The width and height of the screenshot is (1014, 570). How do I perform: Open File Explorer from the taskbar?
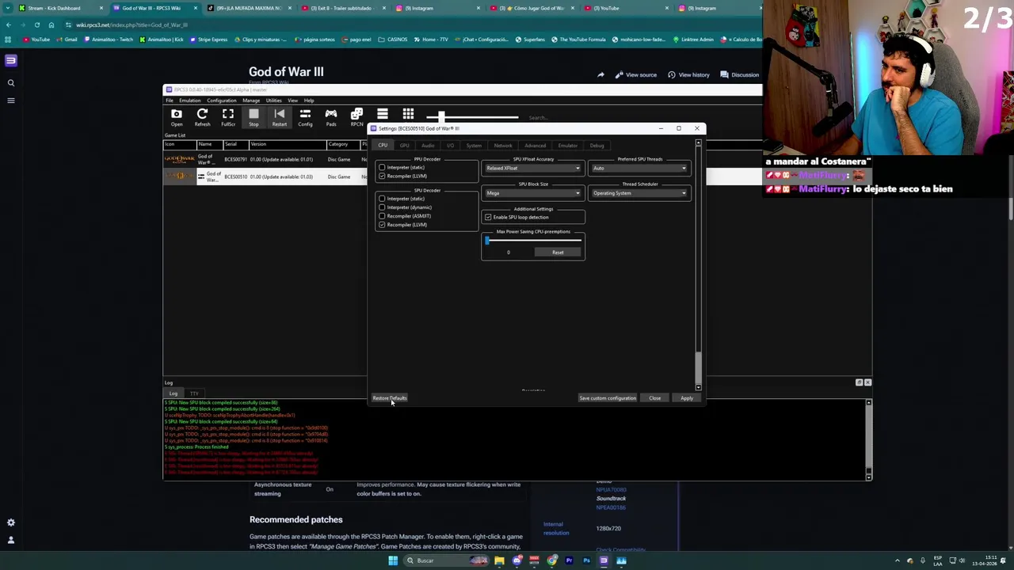click(499, 560)
